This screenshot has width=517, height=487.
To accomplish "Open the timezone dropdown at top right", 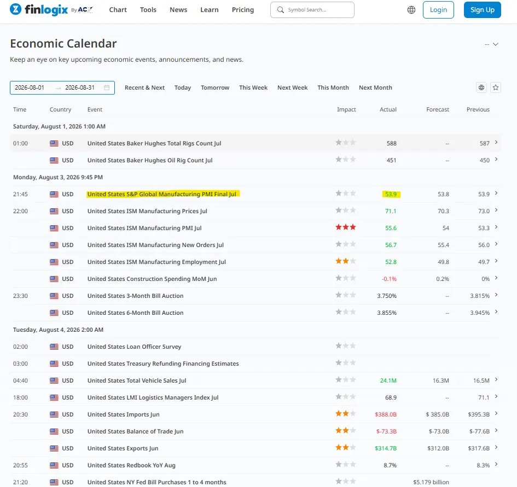I will tap(492, 44).
